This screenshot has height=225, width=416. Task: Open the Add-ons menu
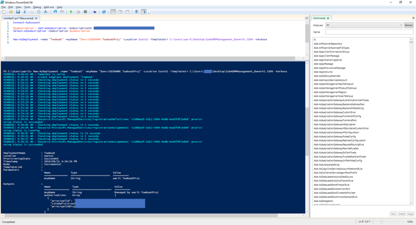pos(49,7)
